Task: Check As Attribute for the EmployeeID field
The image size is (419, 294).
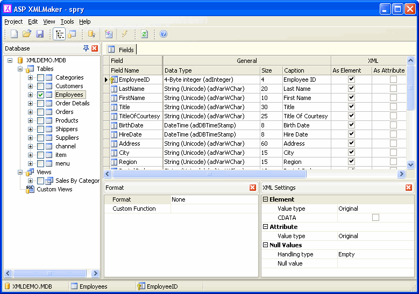Action: 393,80
